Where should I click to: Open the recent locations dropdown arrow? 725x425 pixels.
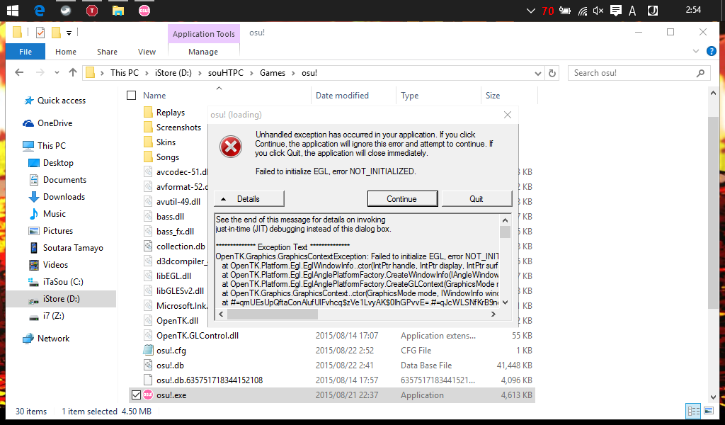(57, 73)
